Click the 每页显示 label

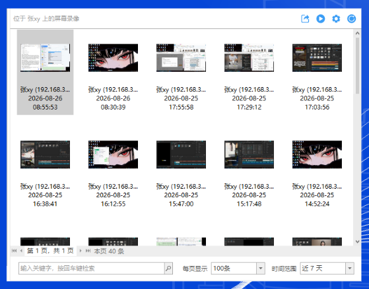(x=195, y=269)
